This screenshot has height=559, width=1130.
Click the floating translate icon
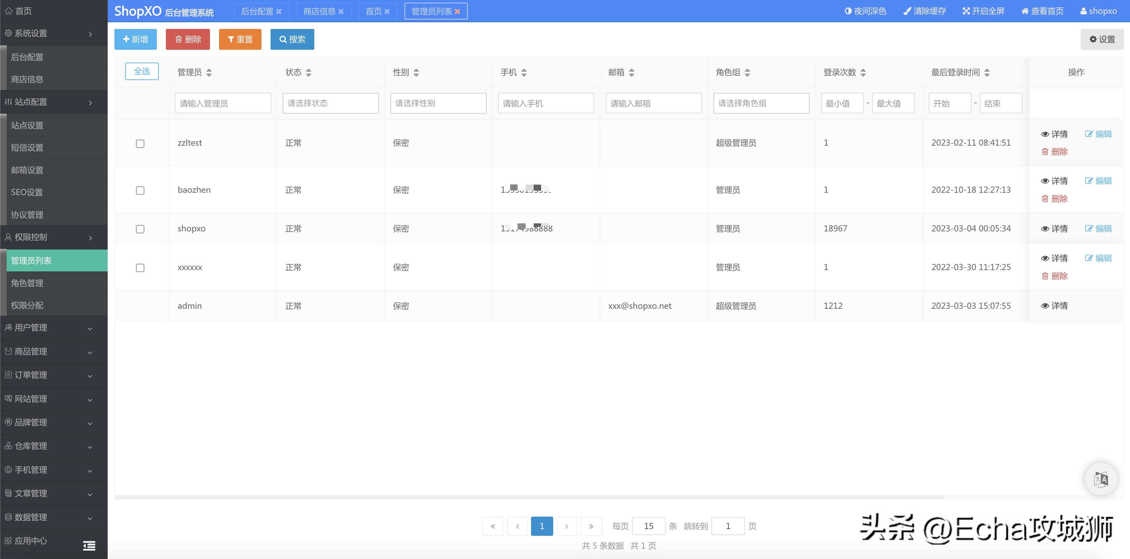point(1101,479)
